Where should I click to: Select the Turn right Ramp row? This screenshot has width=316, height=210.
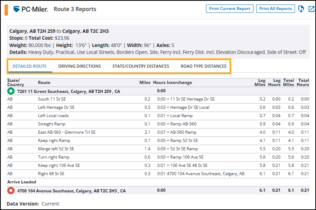pyautogui.click(x=158, y=157)
